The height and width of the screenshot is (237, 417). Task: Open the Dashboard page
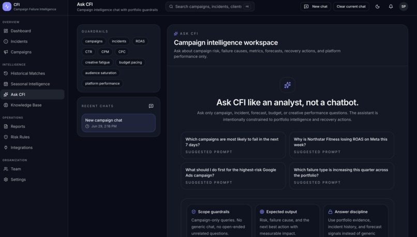coord(32,31)
